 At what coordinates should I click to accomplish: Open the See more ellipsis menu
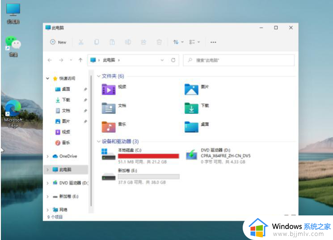pos(213,42)
